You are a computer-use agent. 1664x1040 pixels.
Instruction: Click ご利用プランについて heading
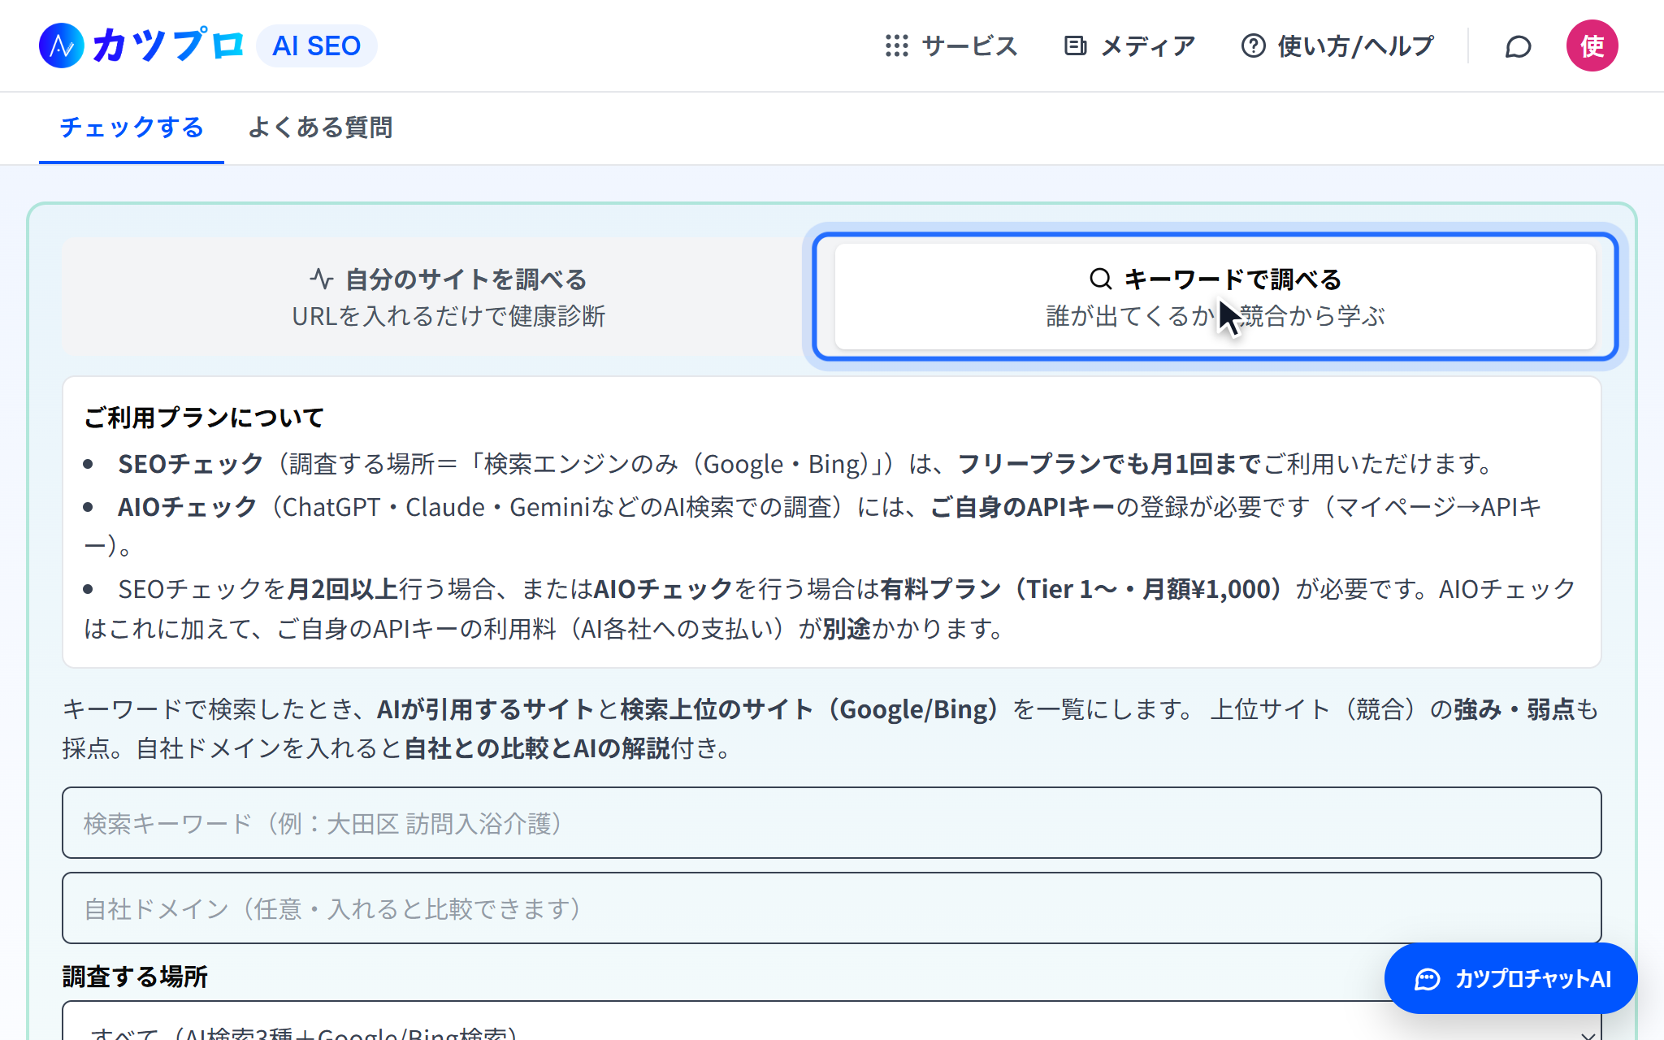[x=204, y=418]
